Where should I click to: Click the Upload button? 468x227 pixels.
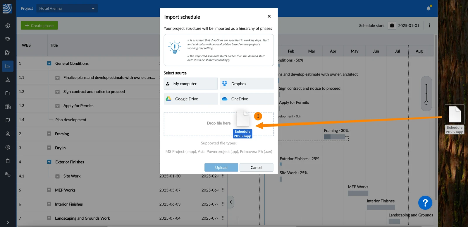point(221,168)
